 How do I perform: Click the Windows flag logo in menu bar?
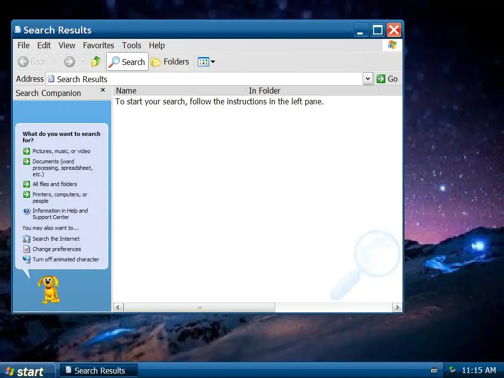392,45
